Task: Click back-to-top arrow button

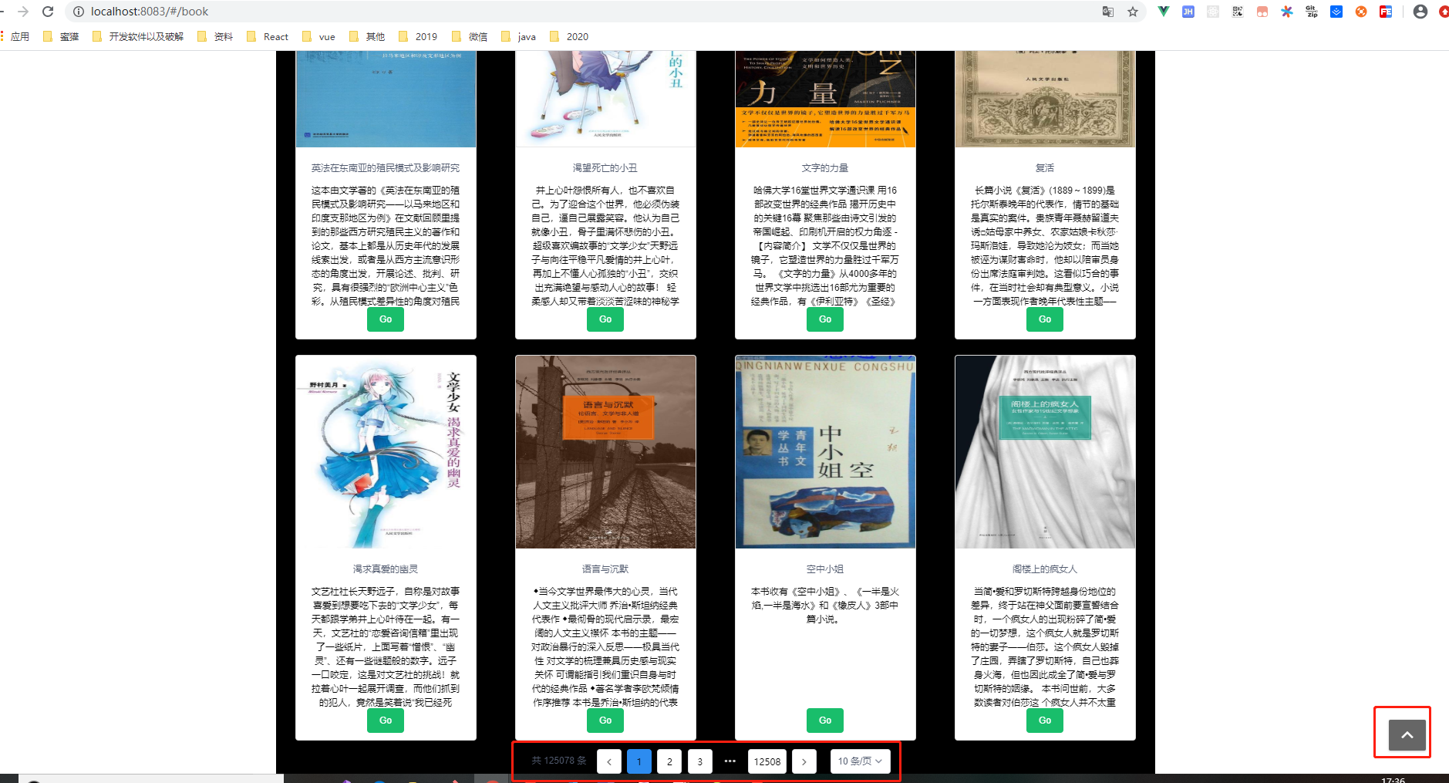Action: [x=1407, y=735]
